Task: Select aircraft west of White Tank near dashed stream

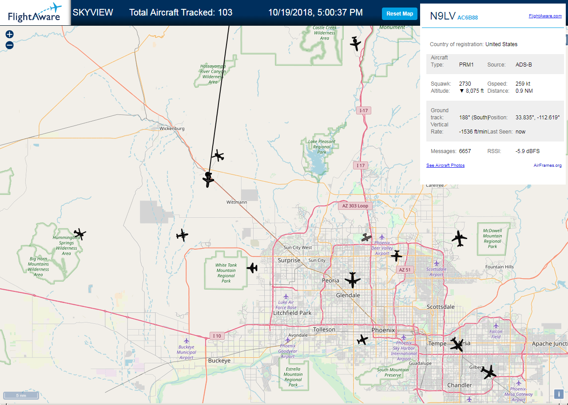Action: 182,235
